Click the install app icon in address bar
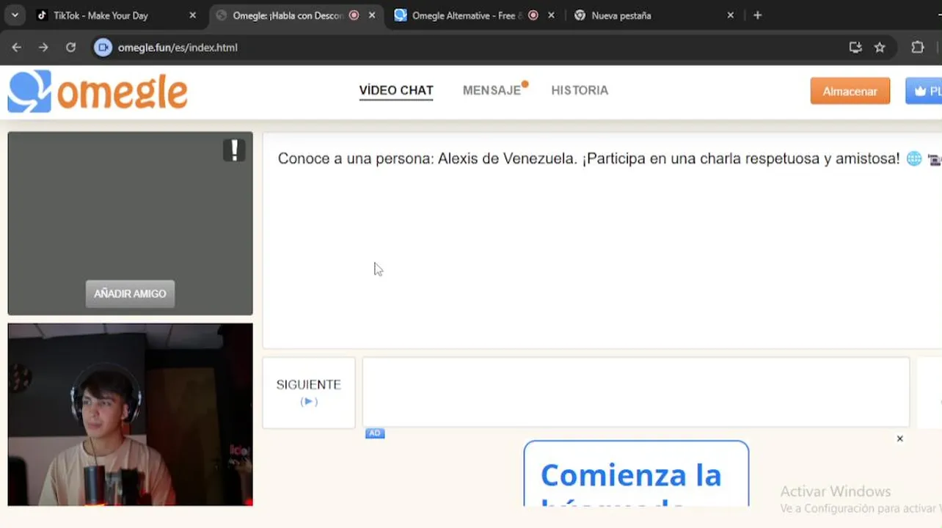Screen dimensions: 942x528 [x=855, y=48]
